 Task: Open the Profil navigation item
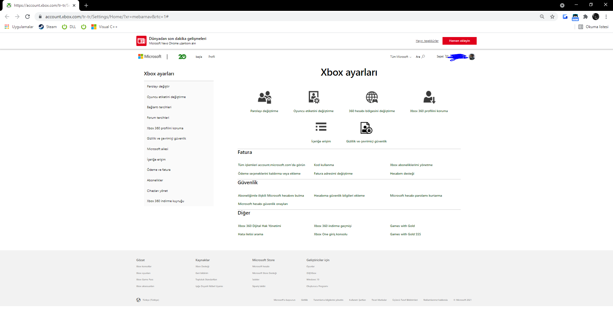(212, 57)
